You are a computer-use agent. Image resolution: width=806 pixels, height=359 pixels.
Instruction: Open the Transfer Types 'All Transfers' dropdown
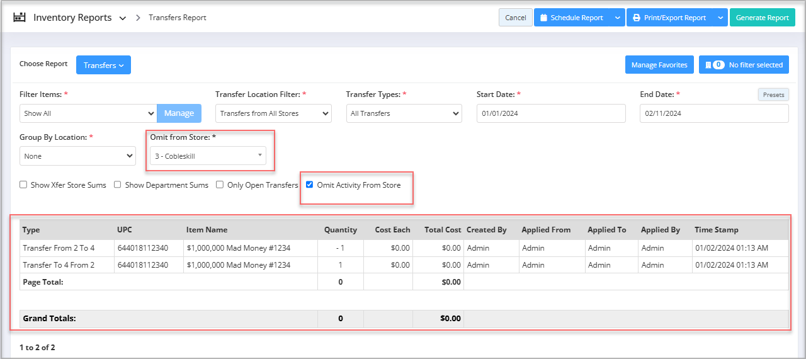pos(404,113)
